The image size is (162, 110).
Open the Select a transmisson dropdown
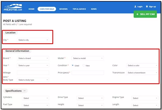[142, 73]
